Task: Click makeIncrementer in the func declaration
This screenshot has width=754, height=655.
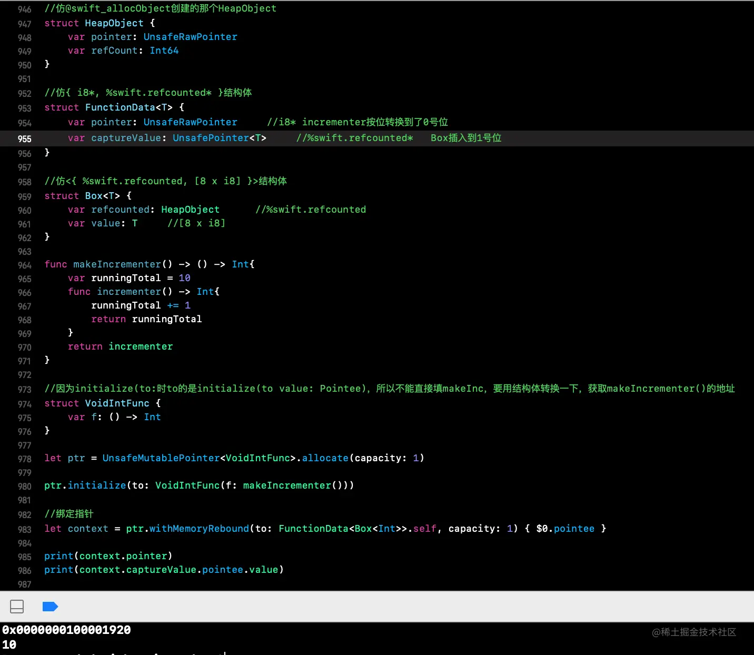Action: (x=117, y=264)
